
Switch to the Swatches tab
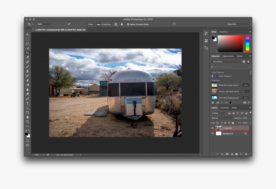(x=223, y=32)
